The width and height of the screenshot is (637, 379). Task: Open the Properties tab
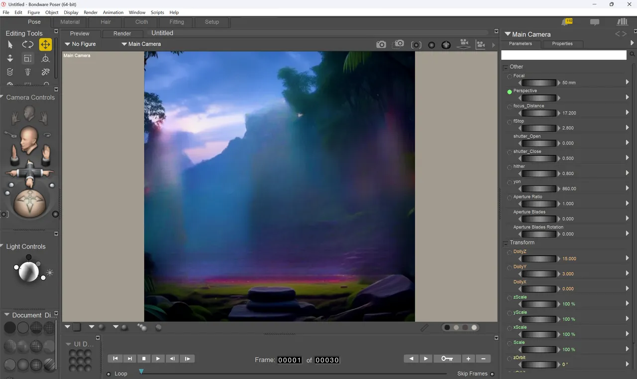pos(562,44)
